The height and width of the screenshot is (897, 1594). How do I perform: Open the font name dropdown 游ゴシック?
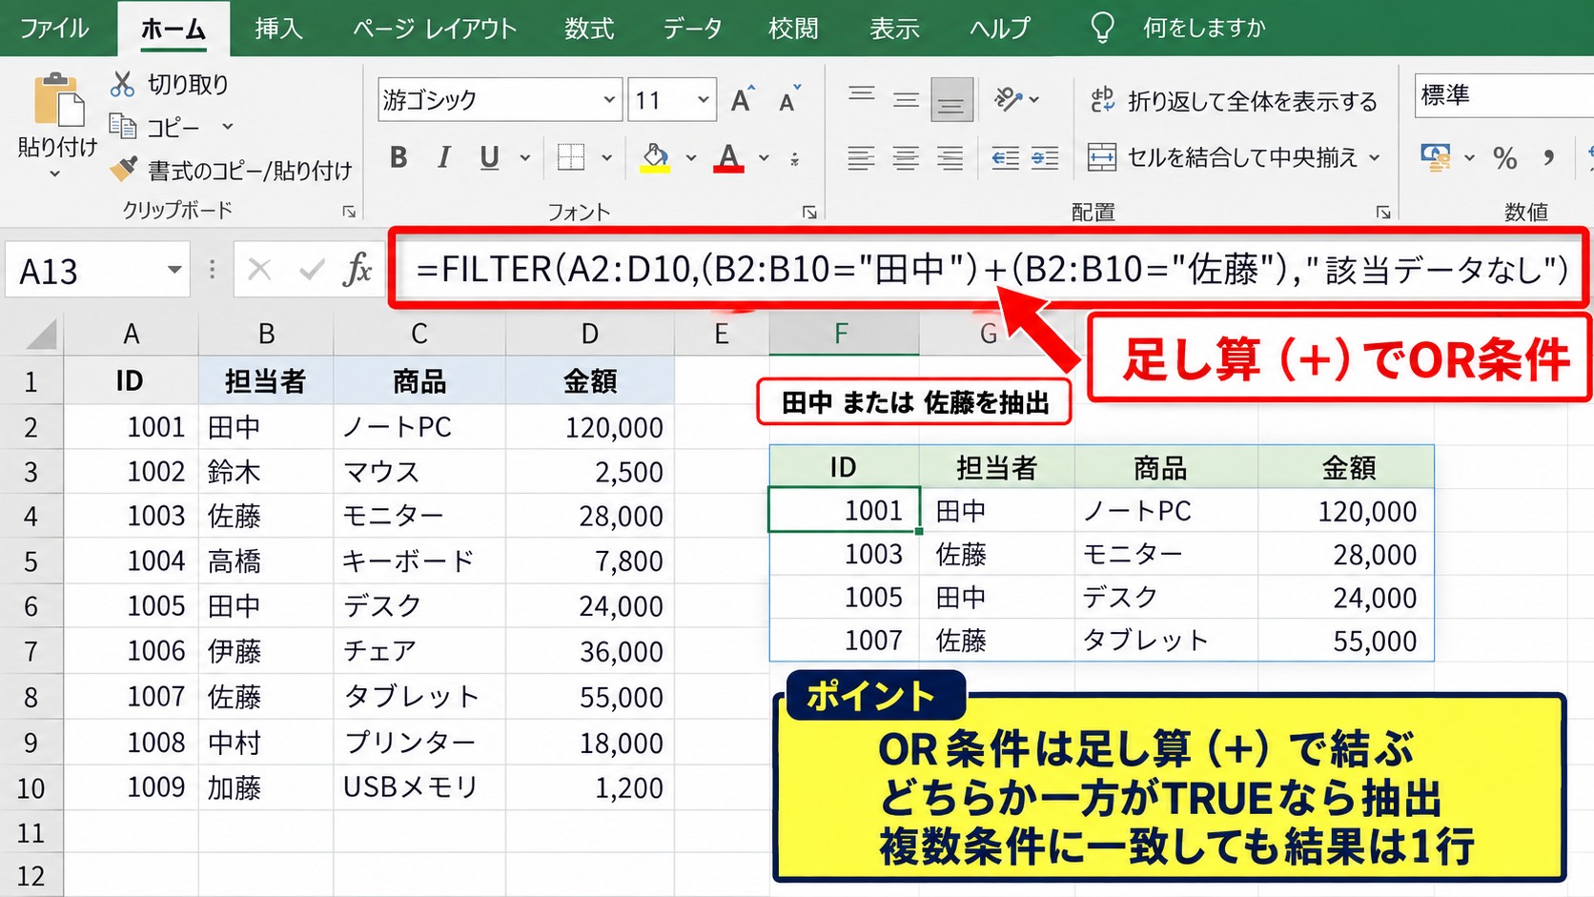(x=609, y=99)
